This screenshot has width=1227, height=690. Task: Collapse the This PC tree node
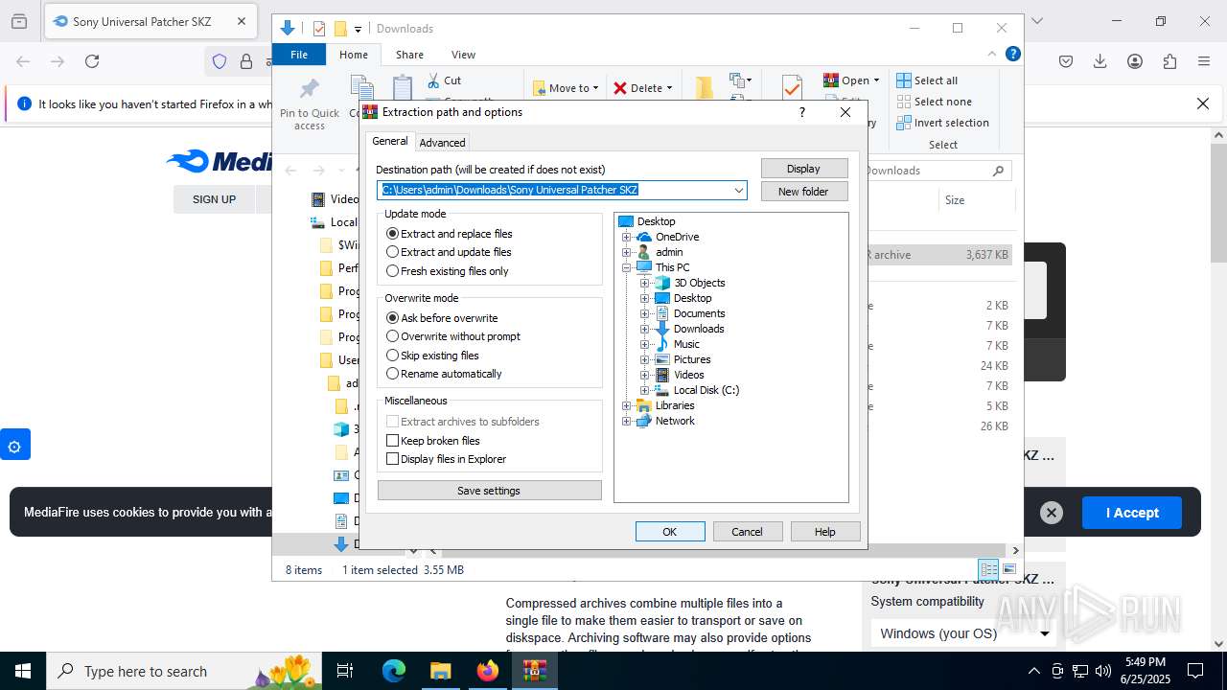[627, 267]
